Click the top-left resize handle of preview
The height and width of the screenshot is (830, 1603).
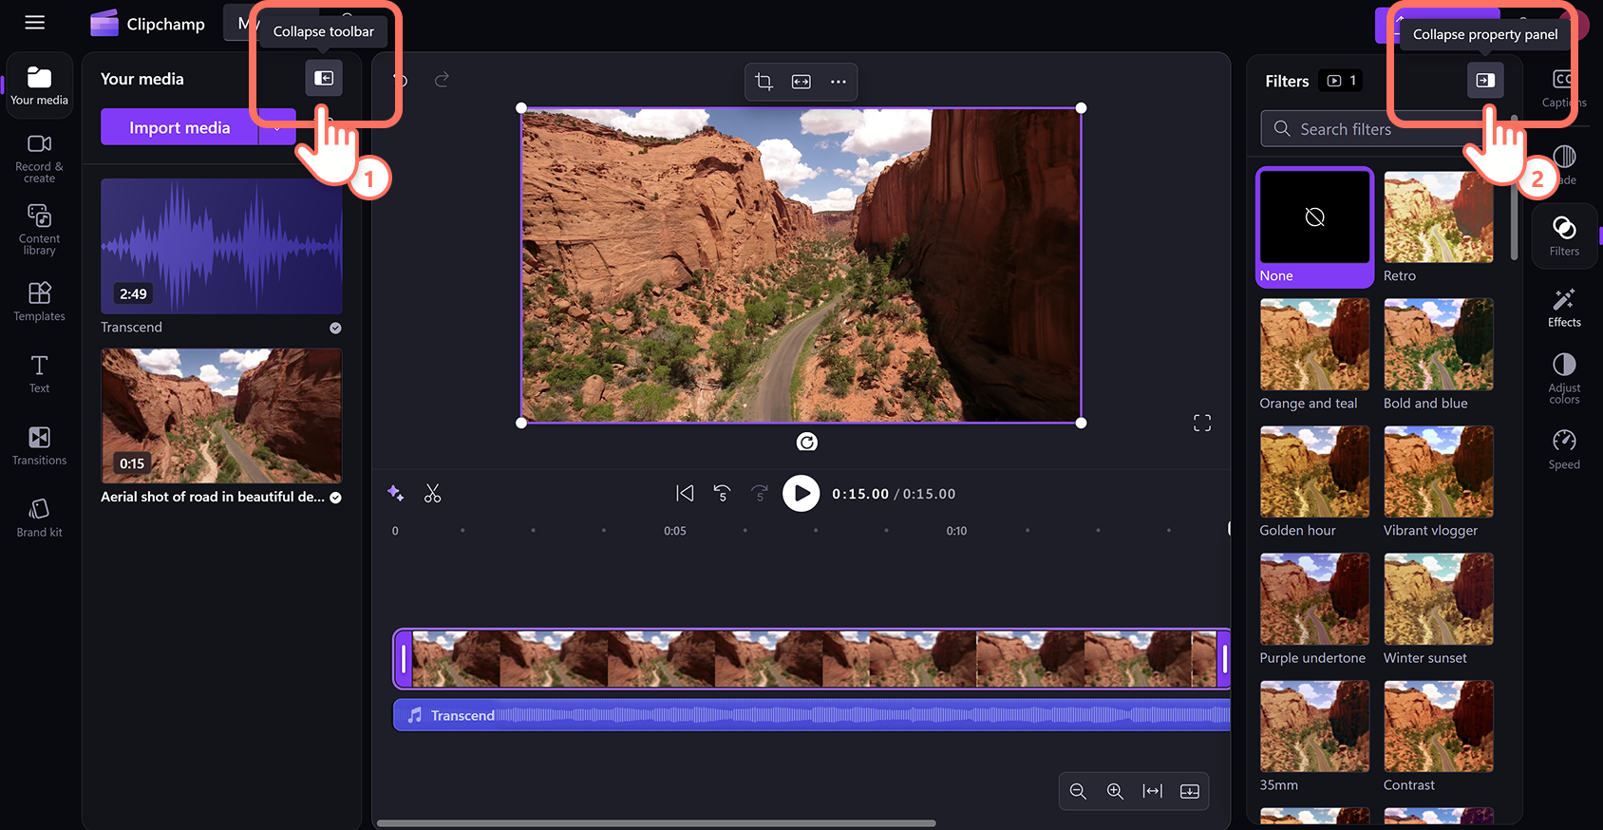[521, 108]
